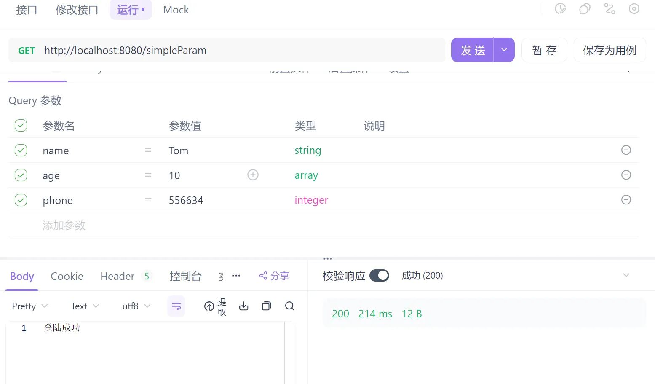Search within the response body
Screen dimensions: 655x384
pos(289,306)
